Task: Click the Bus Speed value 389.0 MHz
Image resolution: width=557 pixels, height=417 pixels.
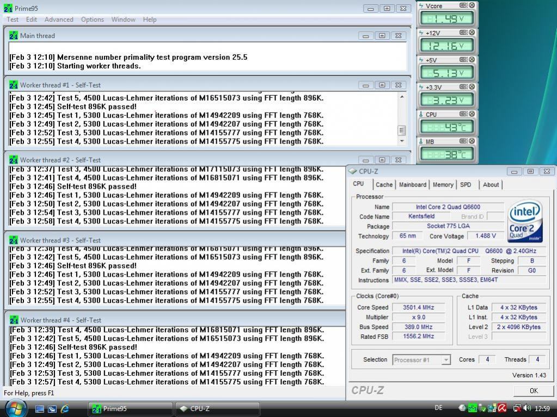Action: (x=419, y=327)
